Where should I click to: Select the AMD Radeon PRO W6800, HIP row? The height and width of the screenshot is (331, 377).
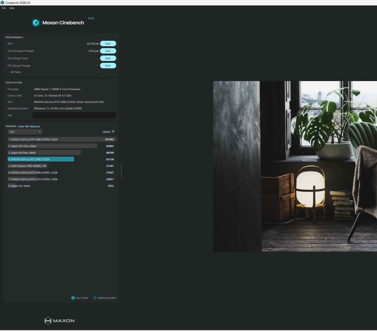click(x=62, y=166)
